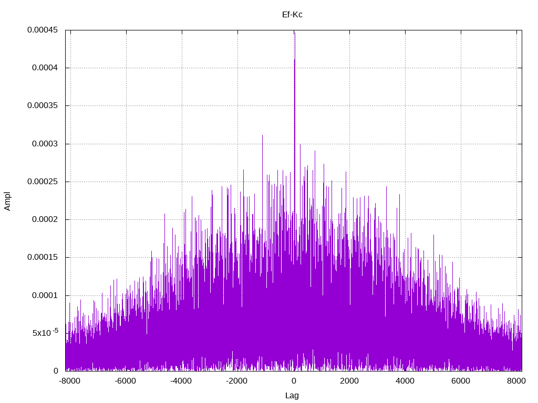538x403 pixels.
Task: Click the plot title Ef-Kc
Action: [x=292, y=15]
